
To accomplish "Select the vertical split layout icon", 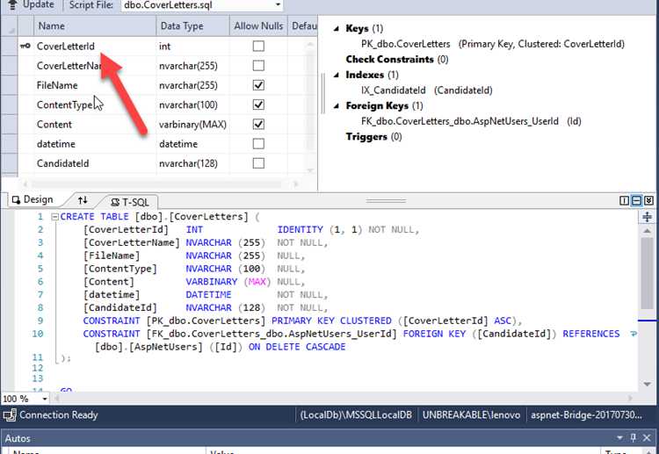I will point(625,200).
